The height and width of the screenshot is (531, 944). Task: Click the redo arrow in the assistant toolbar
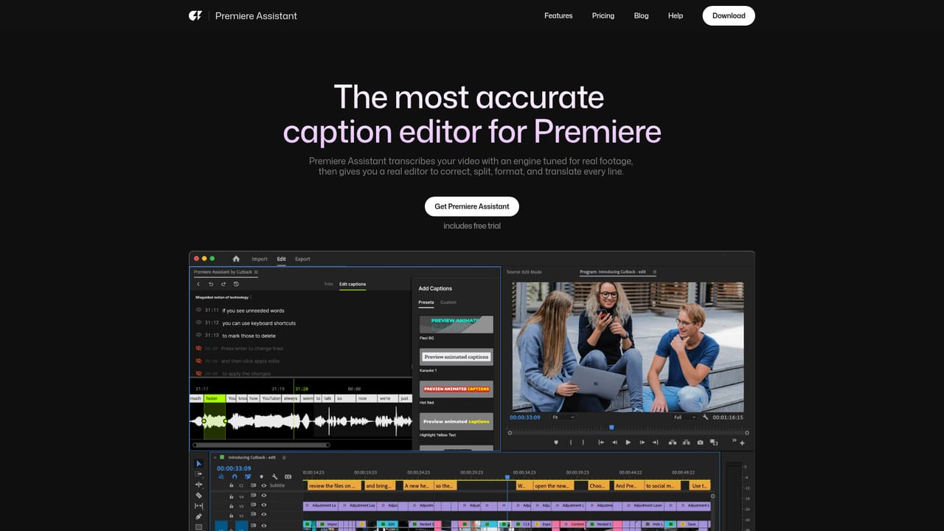223,284
